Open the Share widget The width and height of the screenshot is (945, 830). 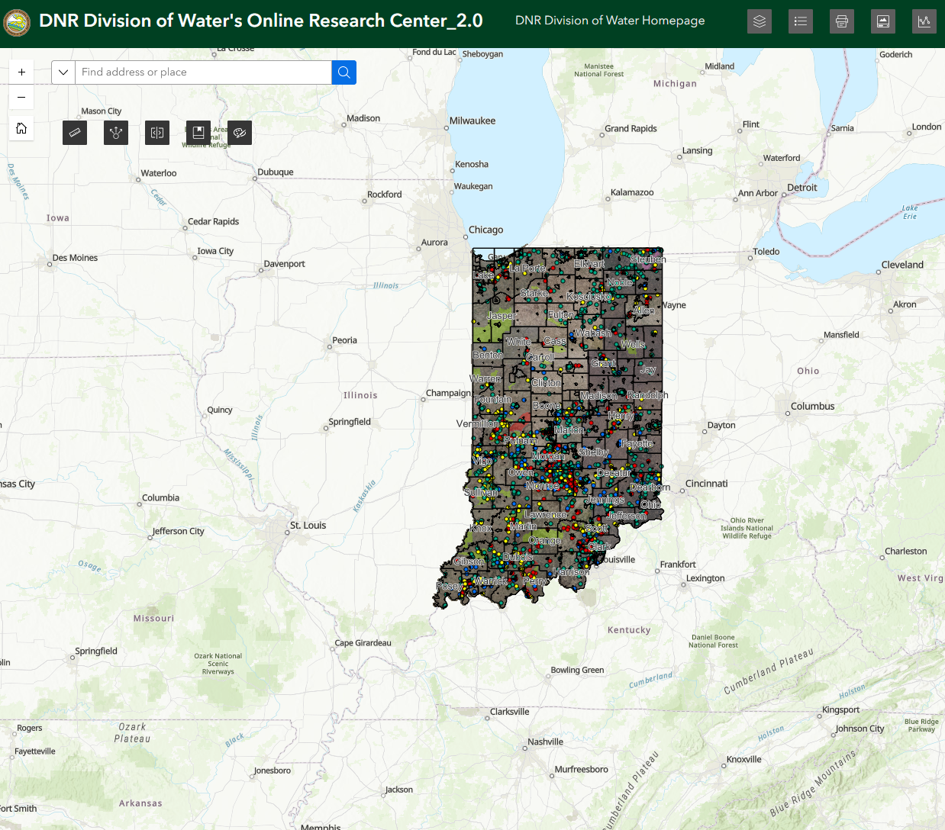click(x=116, y=133)
